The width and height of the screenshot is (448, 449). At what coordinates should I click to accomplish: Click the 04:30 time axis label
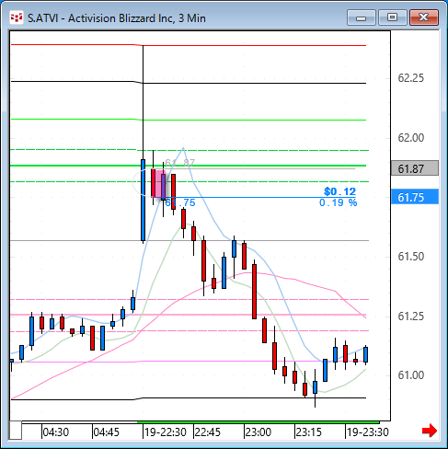(55, 432)
